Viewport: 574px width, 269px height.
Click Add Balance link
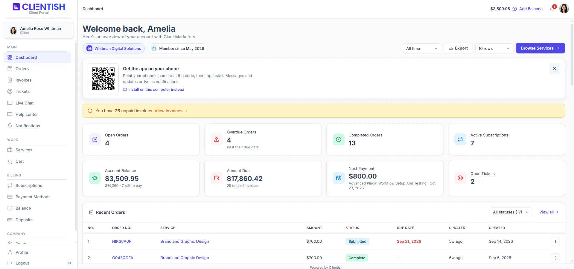pos(528,9)
